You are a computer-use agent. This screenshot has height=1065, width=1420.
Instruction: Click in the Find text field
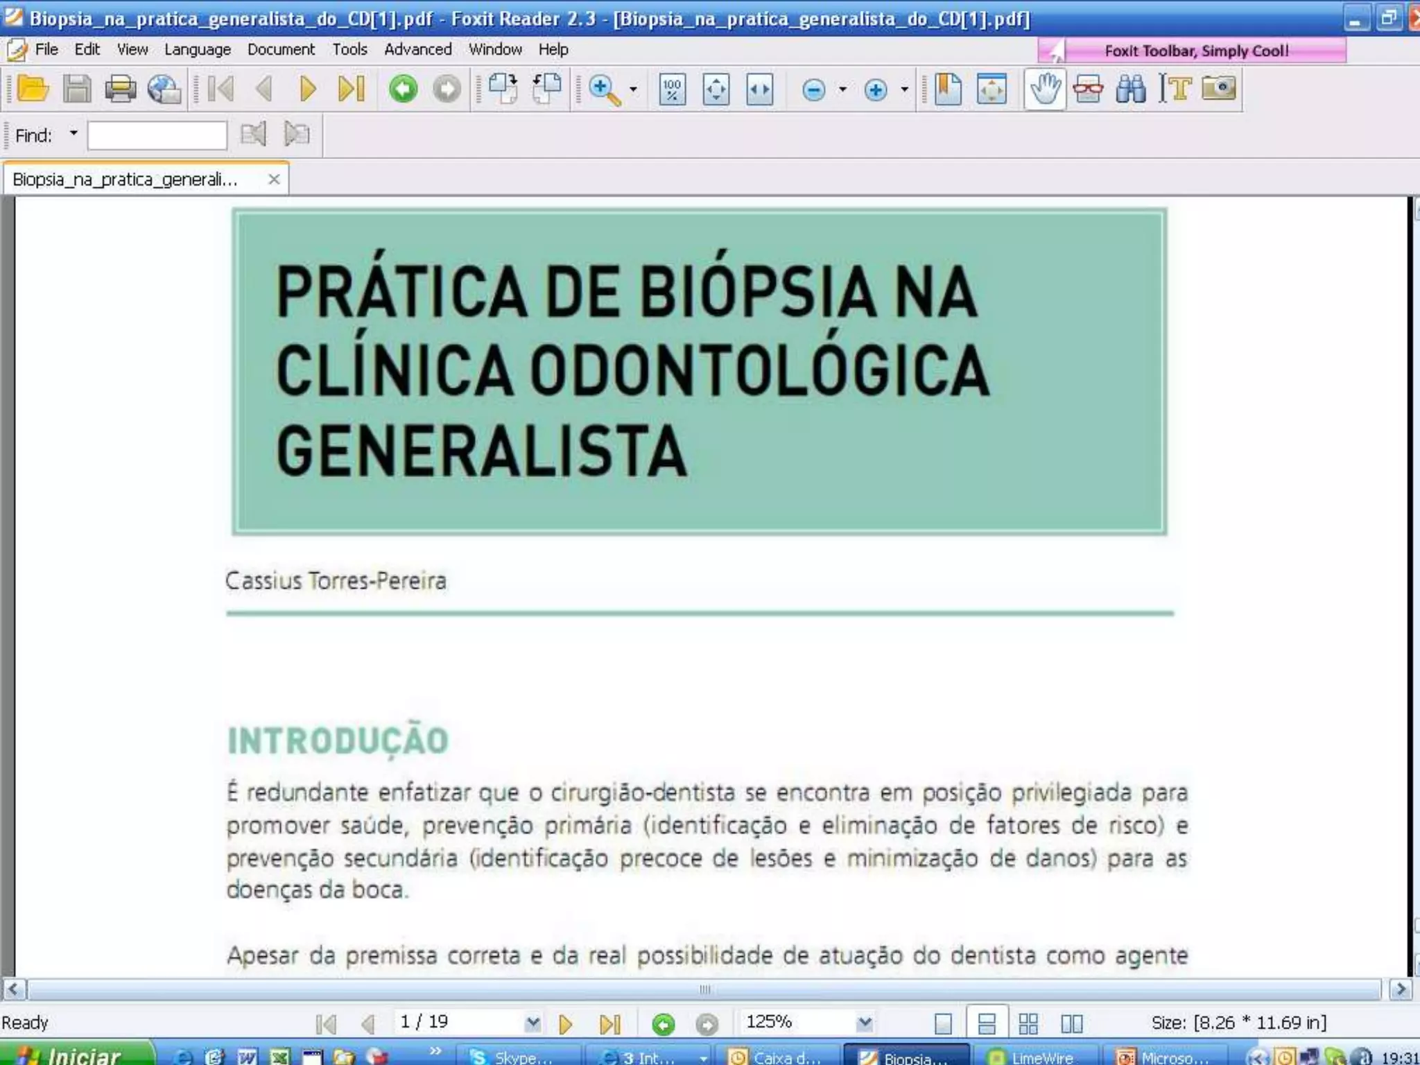157,135
